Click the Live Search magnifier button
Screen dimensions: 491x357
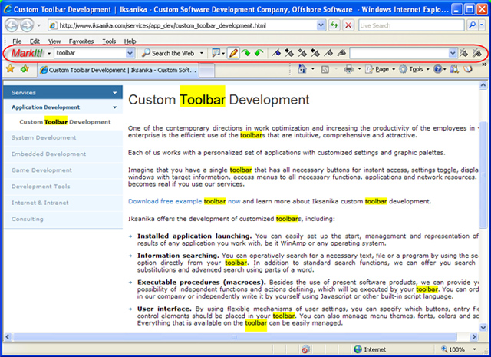[x=473, y=25]
